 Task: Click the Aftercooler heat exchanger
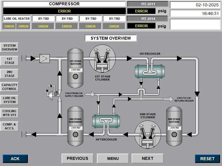[x=106, y=121]
